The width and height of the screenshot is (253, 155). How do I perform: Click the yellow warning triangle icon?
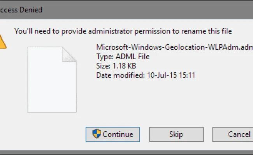tap(2, 41)
